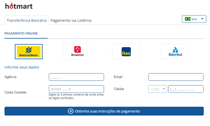Open the Pagamento via Lotérica tab
Image resolution: width=210 pixels, height=126 pixels.
point(71,20)
